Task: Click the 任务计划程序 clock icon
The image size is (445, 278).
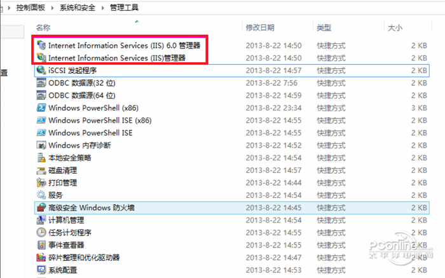Action: [x=41, y=233]
